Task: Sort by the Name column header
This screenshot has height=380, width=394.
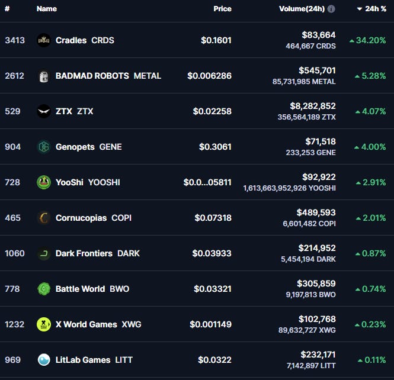Action: [47, 9]
